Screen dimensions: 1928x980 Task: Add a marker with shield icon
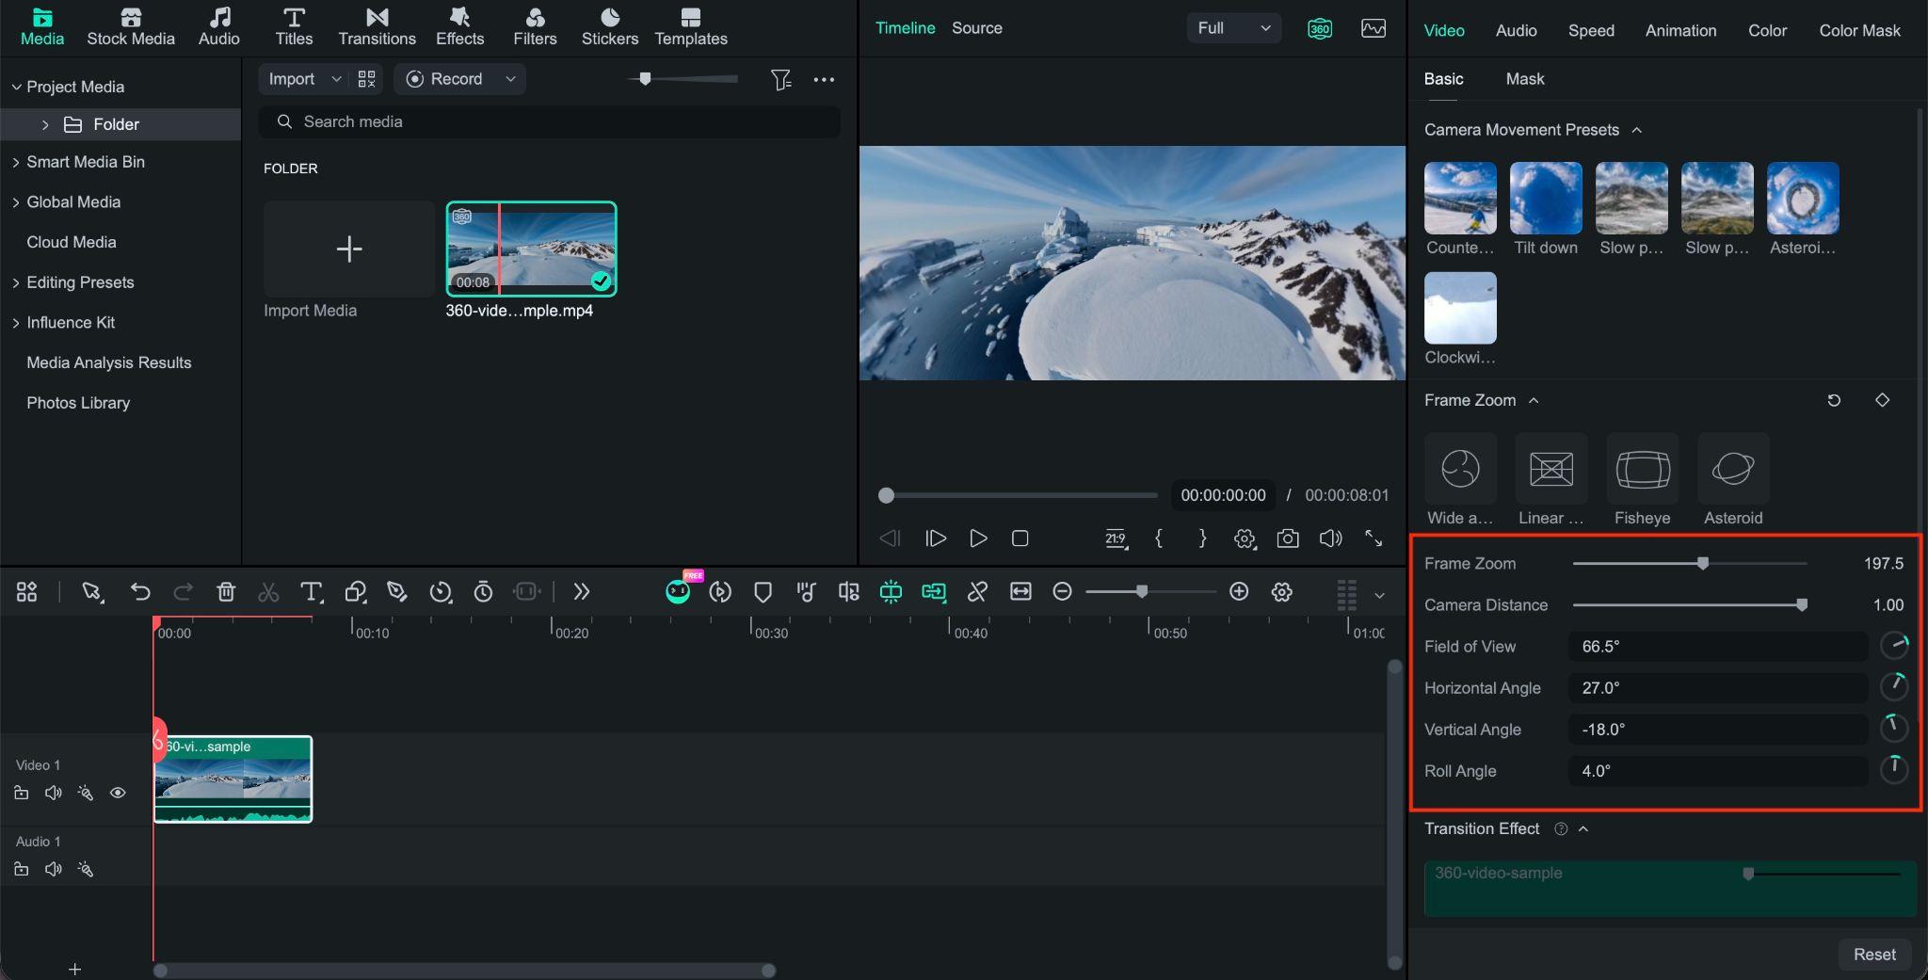pos(763,592)
